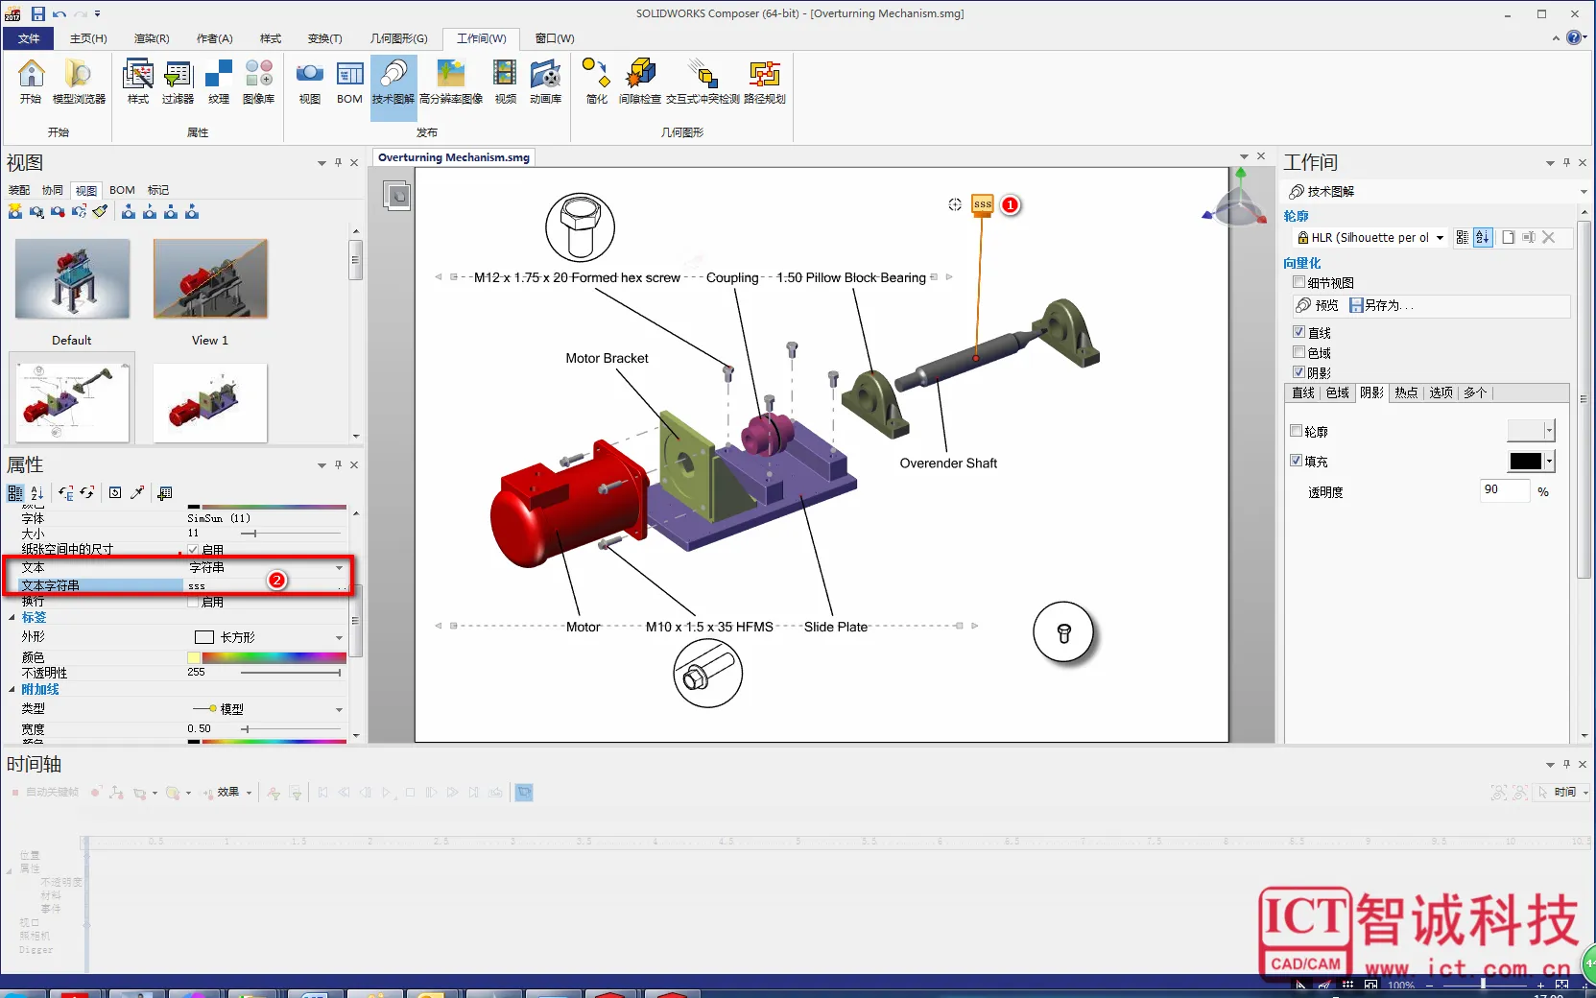Toggle 纸张空间中的尺寸 启用 checkbox

point(193,550)
